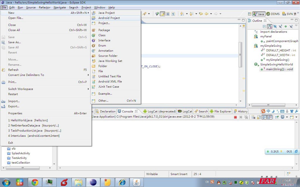Viewport: 300px width, 187px height.
Task: Toggle Hide Fields in Outline toolbar
Action: tap(275, 27)
